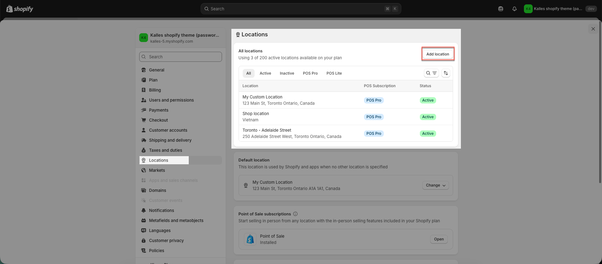Viewport: 602px width, 264px height.
Task: Select the POS Pro filter tab
Action: pyautogui.click(x=310, y=73)
